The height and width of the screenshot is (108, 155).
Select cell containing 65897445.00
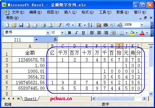[x=30, y=88]
